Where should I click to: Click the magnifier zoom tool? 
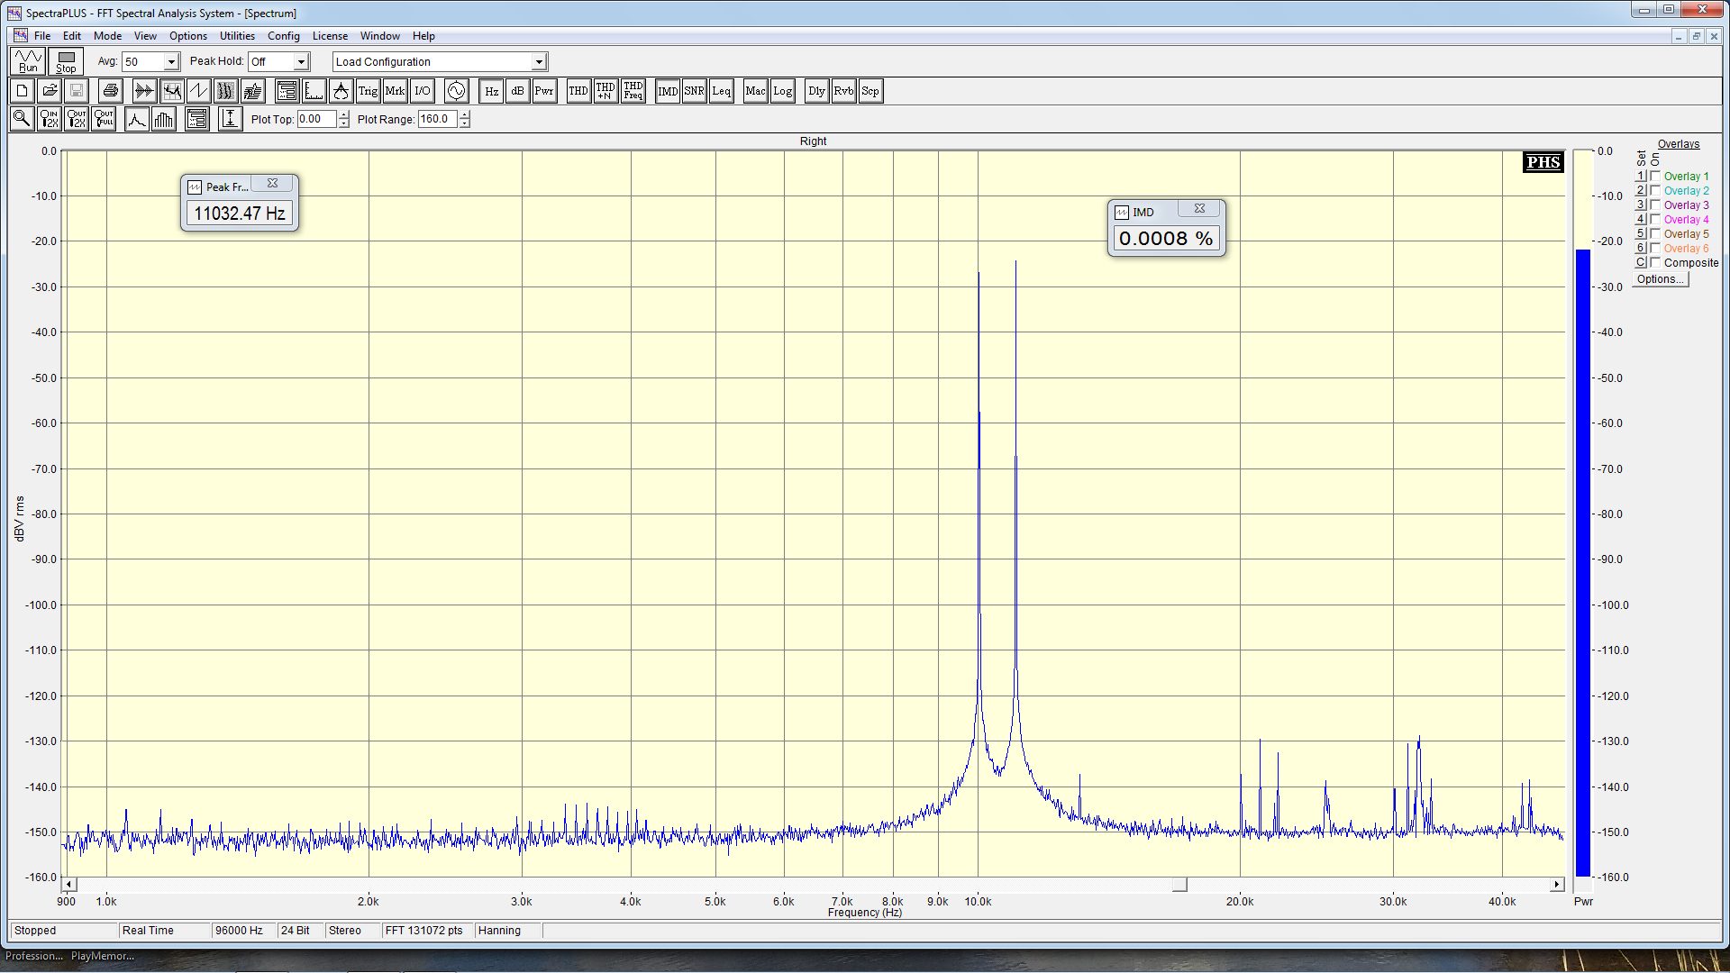(22, 118)
